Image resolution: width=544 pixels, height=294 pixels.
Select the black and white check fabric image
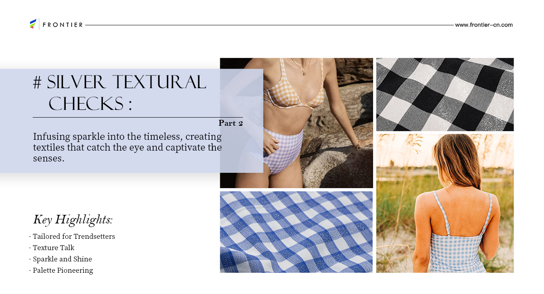(445, 95)
